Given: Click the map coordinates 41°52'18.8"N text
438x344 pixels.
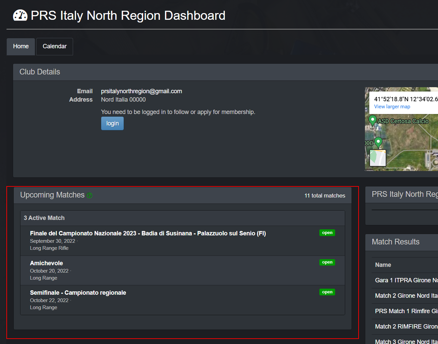Looking at the screenshot, I should click(x=406, y=99).
